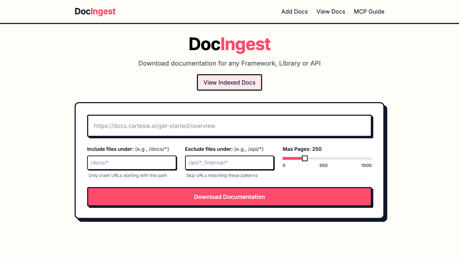Click the slider track near the 500 mark
Screen dimensions: 459x258
coord(323,158)
